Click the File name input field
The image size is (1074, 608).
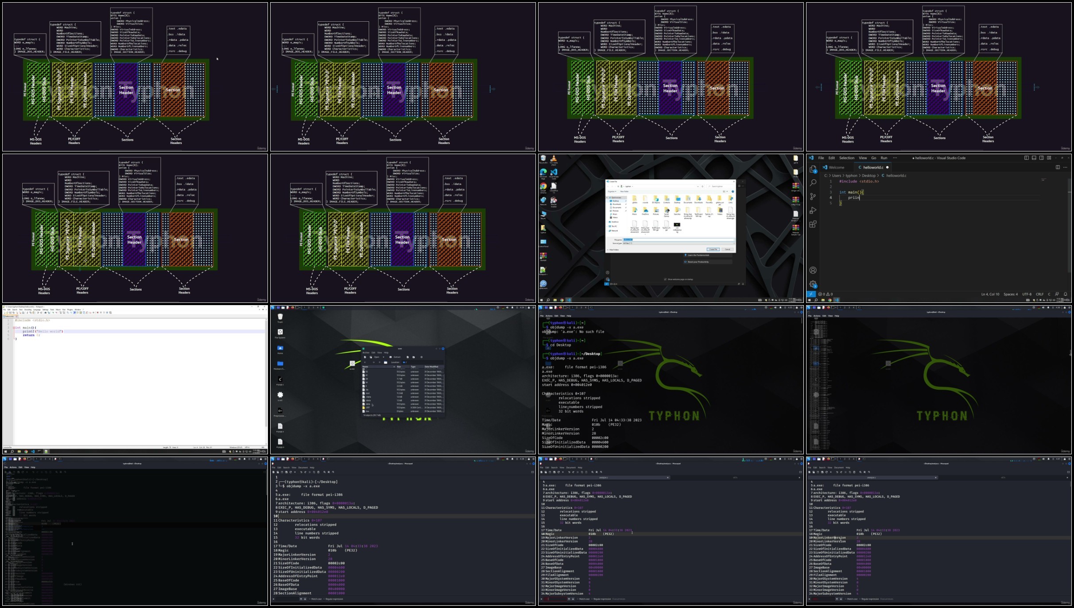point(679,240)
